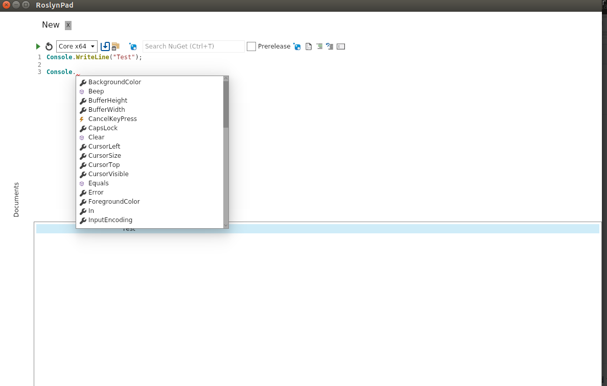Image resolution: width=607 pixels, height=386 pixels.
Task: Uncomment the selected lines
Action: coord(330,46)
